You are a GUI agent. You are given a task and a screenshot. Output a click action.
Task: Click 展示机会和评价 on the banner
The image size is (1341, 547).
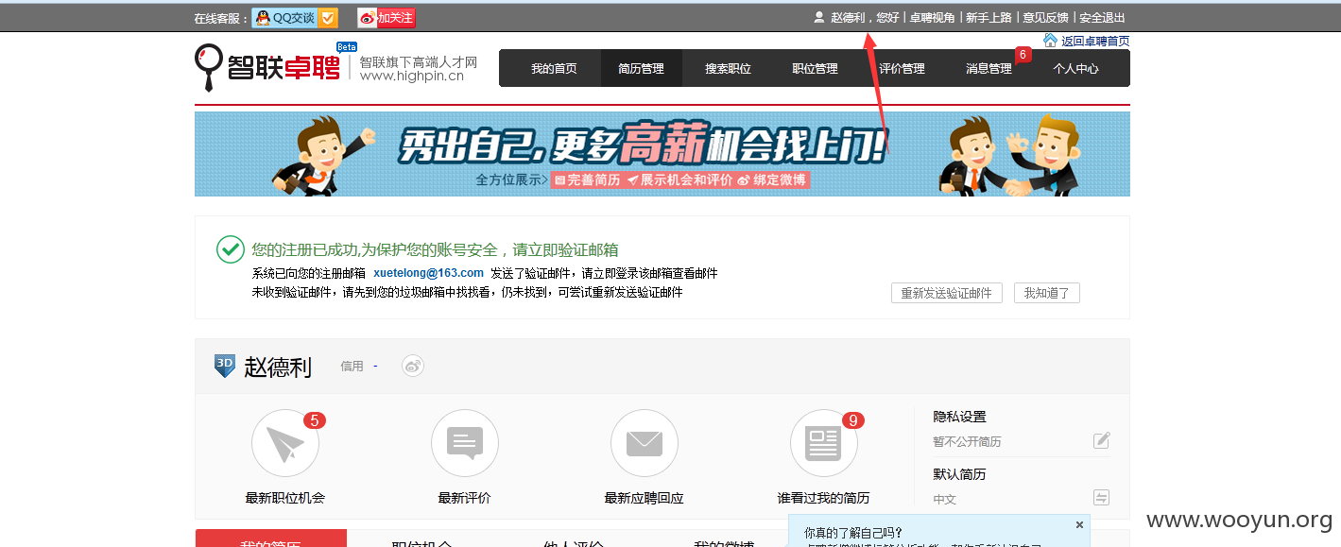tap(680, 179)
